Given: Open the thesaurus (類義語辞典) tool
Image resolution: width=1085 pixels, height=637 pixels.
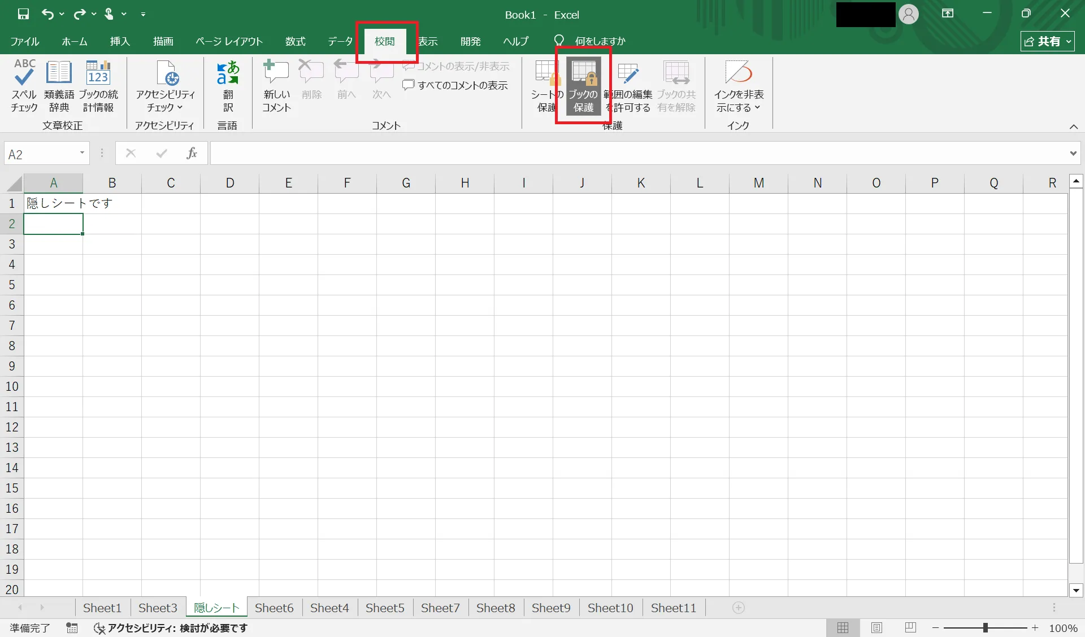Looking at the screenshot, I should coord(59,85).
